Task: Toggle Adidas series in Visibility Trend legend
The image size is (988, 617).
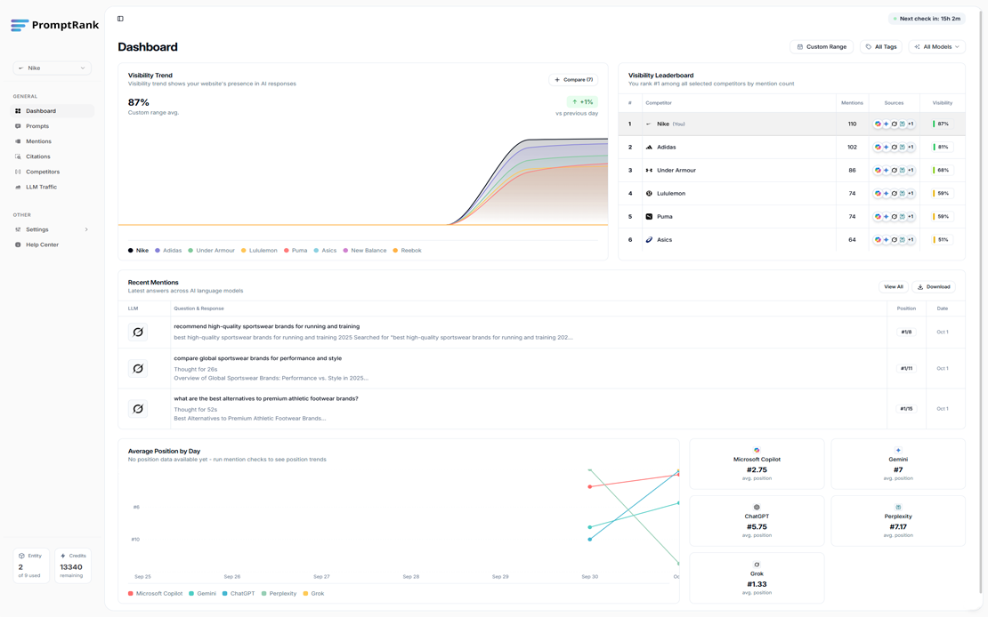Action: click(168, 251)
